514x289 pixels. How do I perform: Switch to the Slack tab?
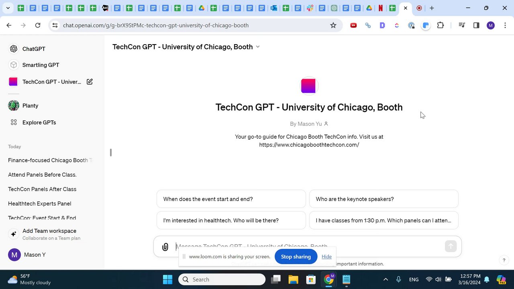(310, 8)
